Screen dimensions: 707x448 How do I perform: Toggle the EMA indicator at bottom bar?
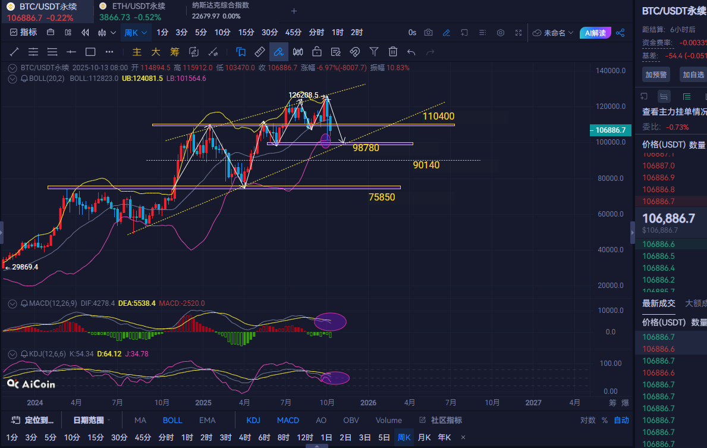pos(208,420)
